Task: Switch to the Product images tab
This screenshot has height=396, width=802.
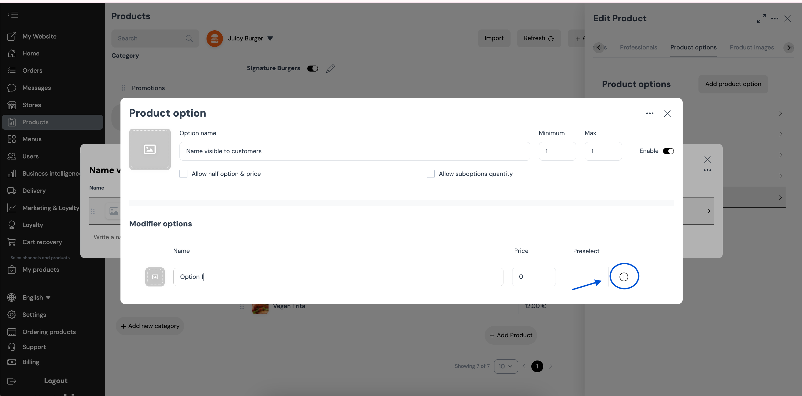Action: point(751,47)
